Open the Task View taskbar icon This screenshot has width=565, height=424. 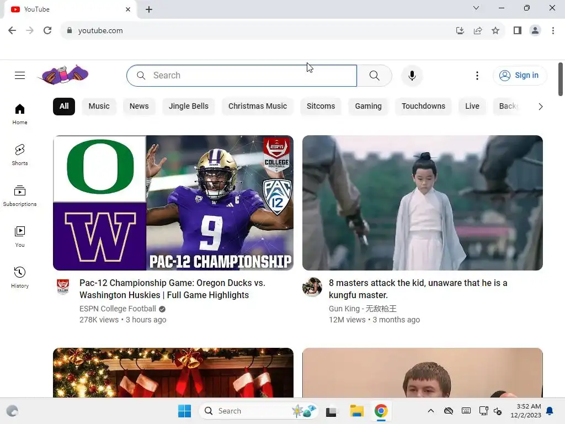point(331,411)
